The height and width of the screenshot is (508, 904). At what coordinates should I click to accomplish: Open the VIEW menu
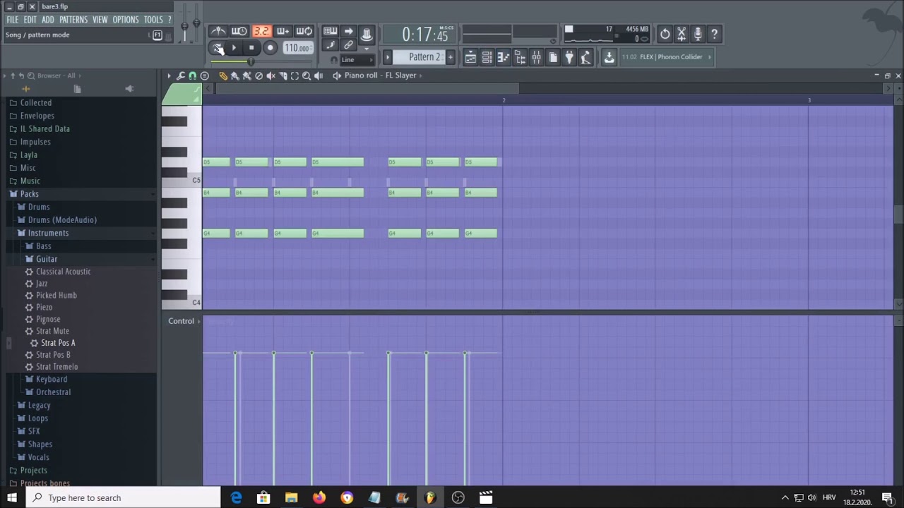click(x=100, y=20)
